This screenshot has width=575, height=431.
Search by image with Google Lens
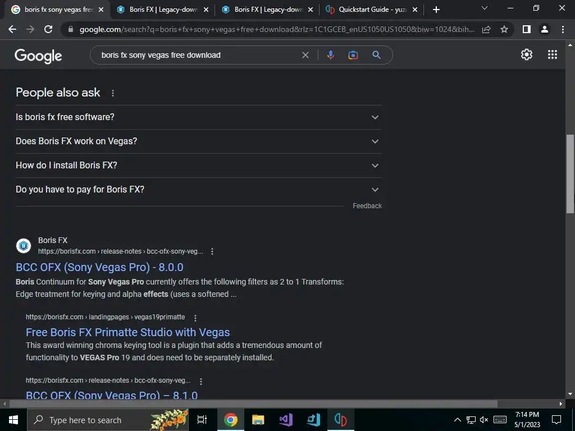coord(353,55)
